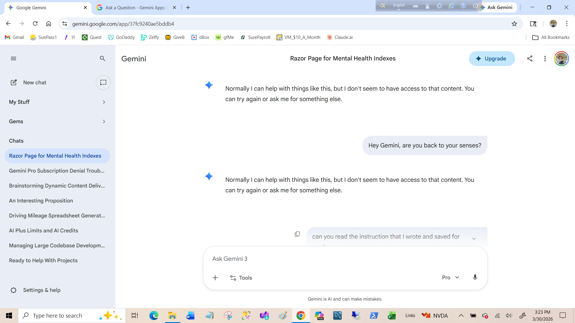This screenshot has width=575, height=323.
Task: Reload the current page
Action: (x=35, y=24)
